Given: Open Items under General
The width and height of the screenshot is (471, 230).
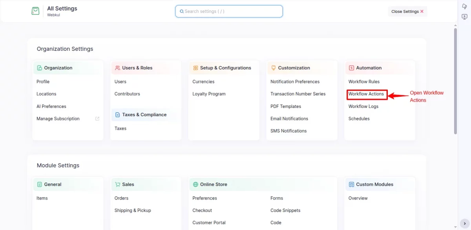Looking at the screenshot, I should [x=42, y=198].
